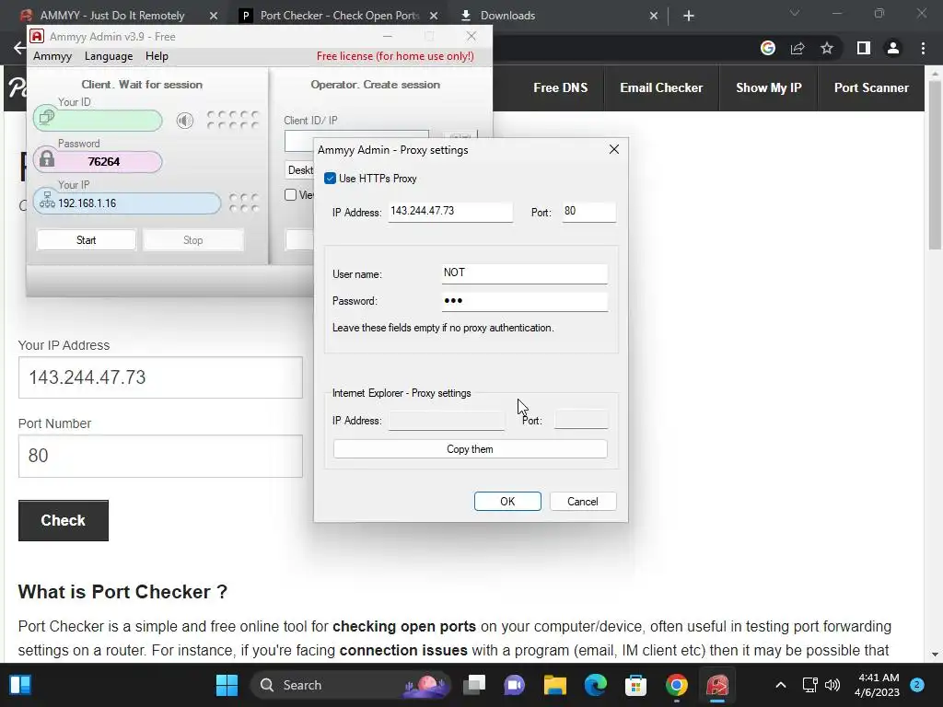Open the Desktop connection type dropdown
The image size is (943, 707).
pos(299,170)
